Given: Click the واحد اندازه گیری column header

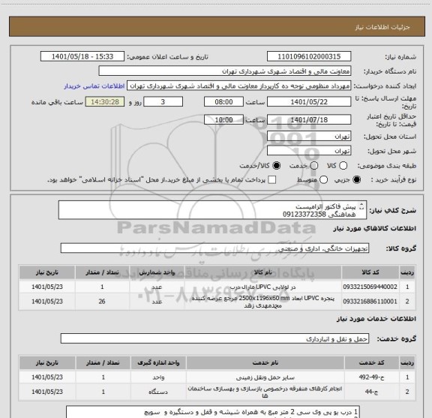Looking at the screenshot, I should 158,363.
